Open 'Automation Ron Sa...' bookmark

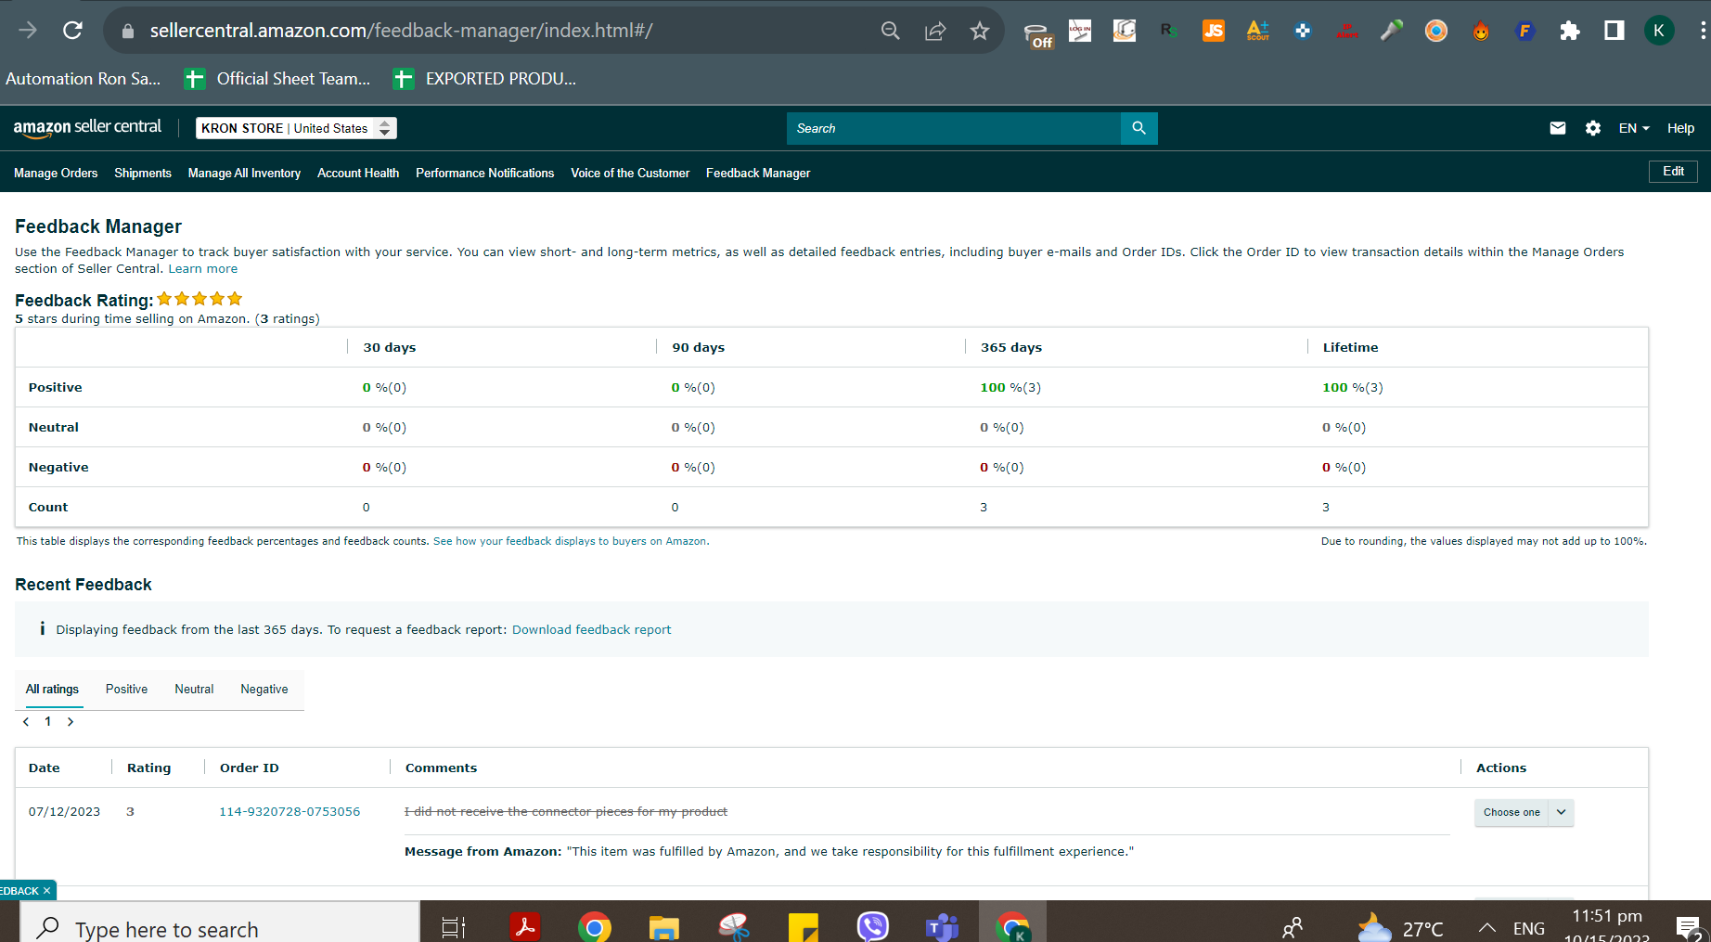(83, 79)
